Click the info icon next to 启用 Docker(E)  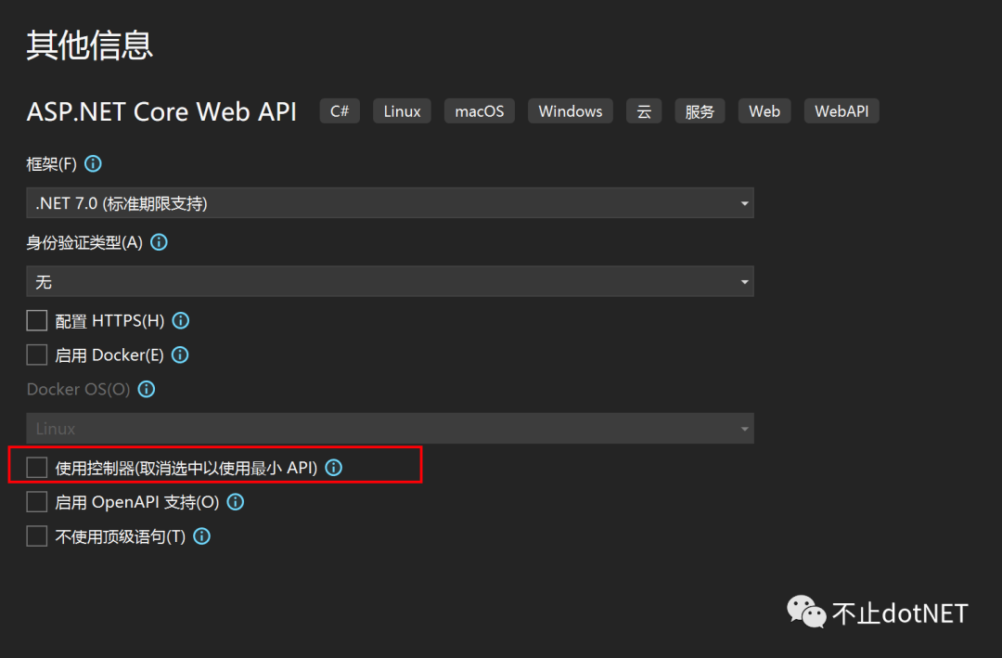click(179, 355)
